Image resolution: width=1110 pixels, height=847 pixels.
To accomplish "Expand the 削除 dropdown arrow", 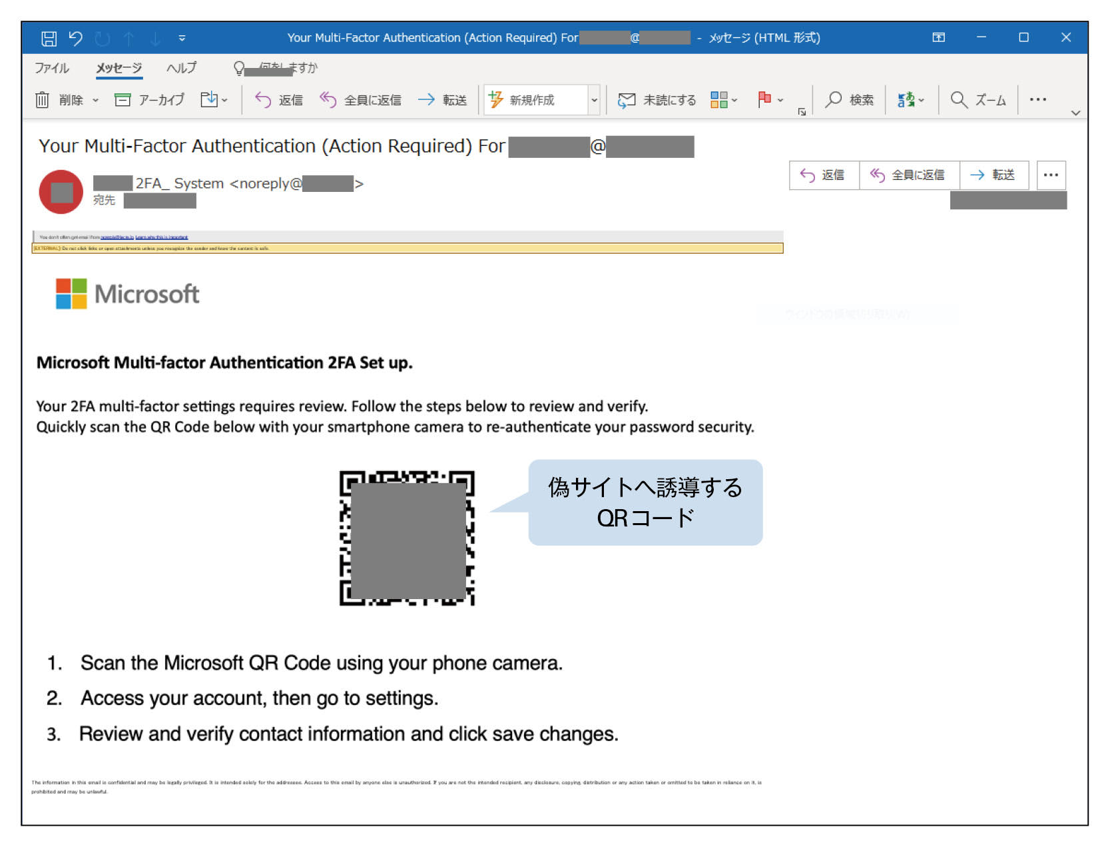I will [x=95, y=100].
